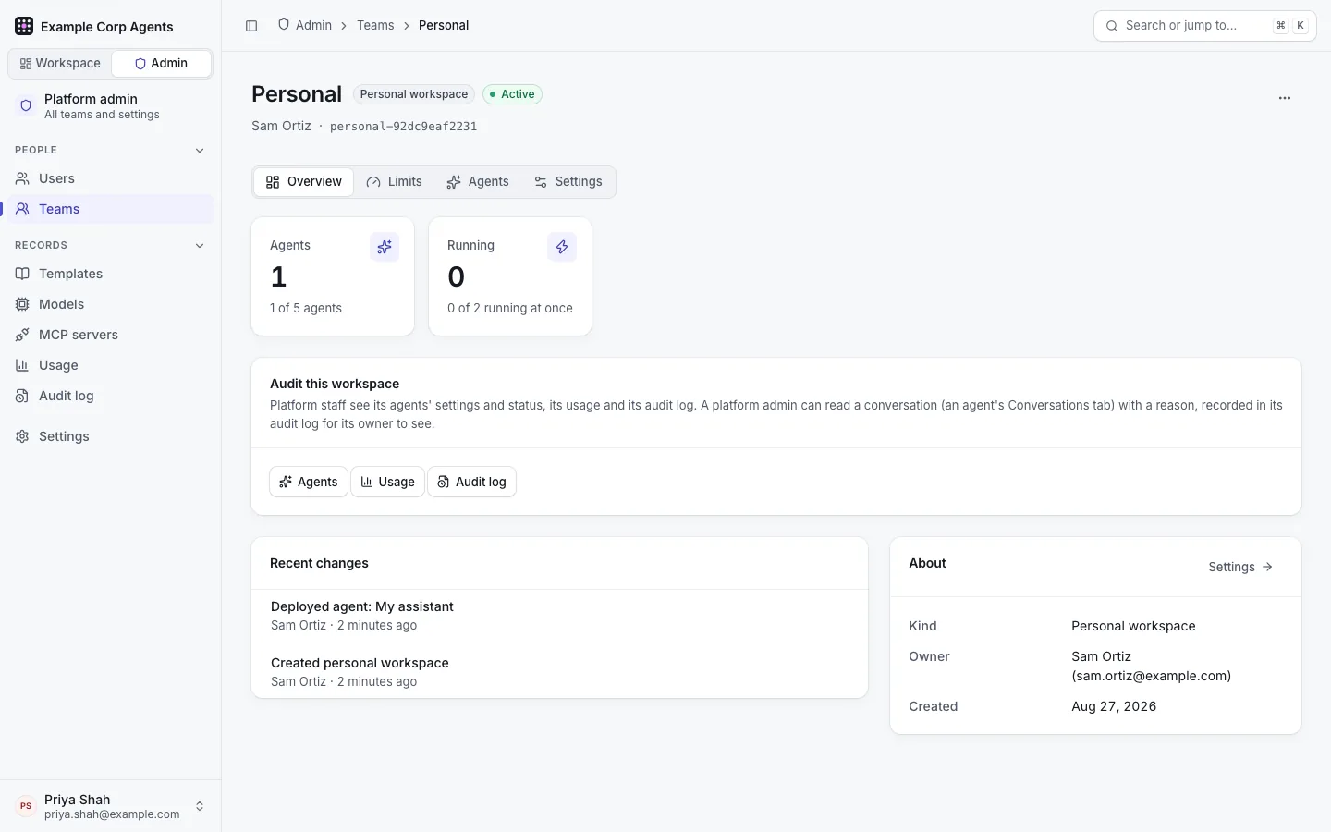Click the arrow icon next to About Settings
Screen dimensions: 1331x832
[x=1267, y=567]
